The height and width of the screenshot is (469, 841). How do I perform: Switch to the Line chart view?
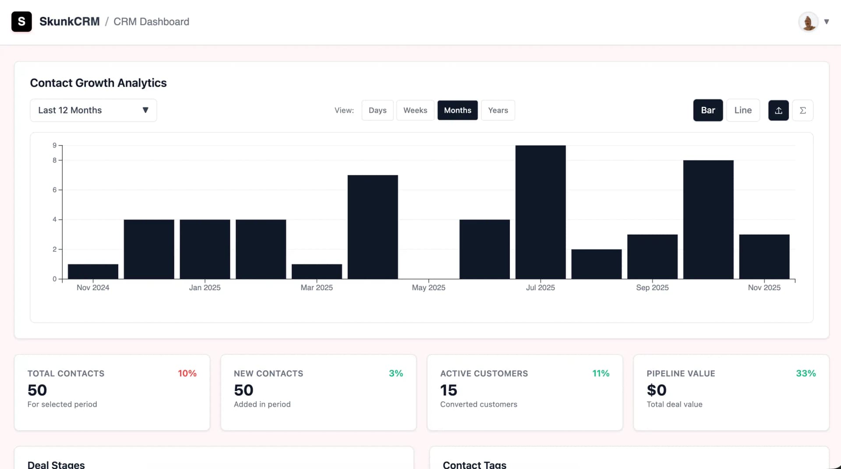coord(743,110)
